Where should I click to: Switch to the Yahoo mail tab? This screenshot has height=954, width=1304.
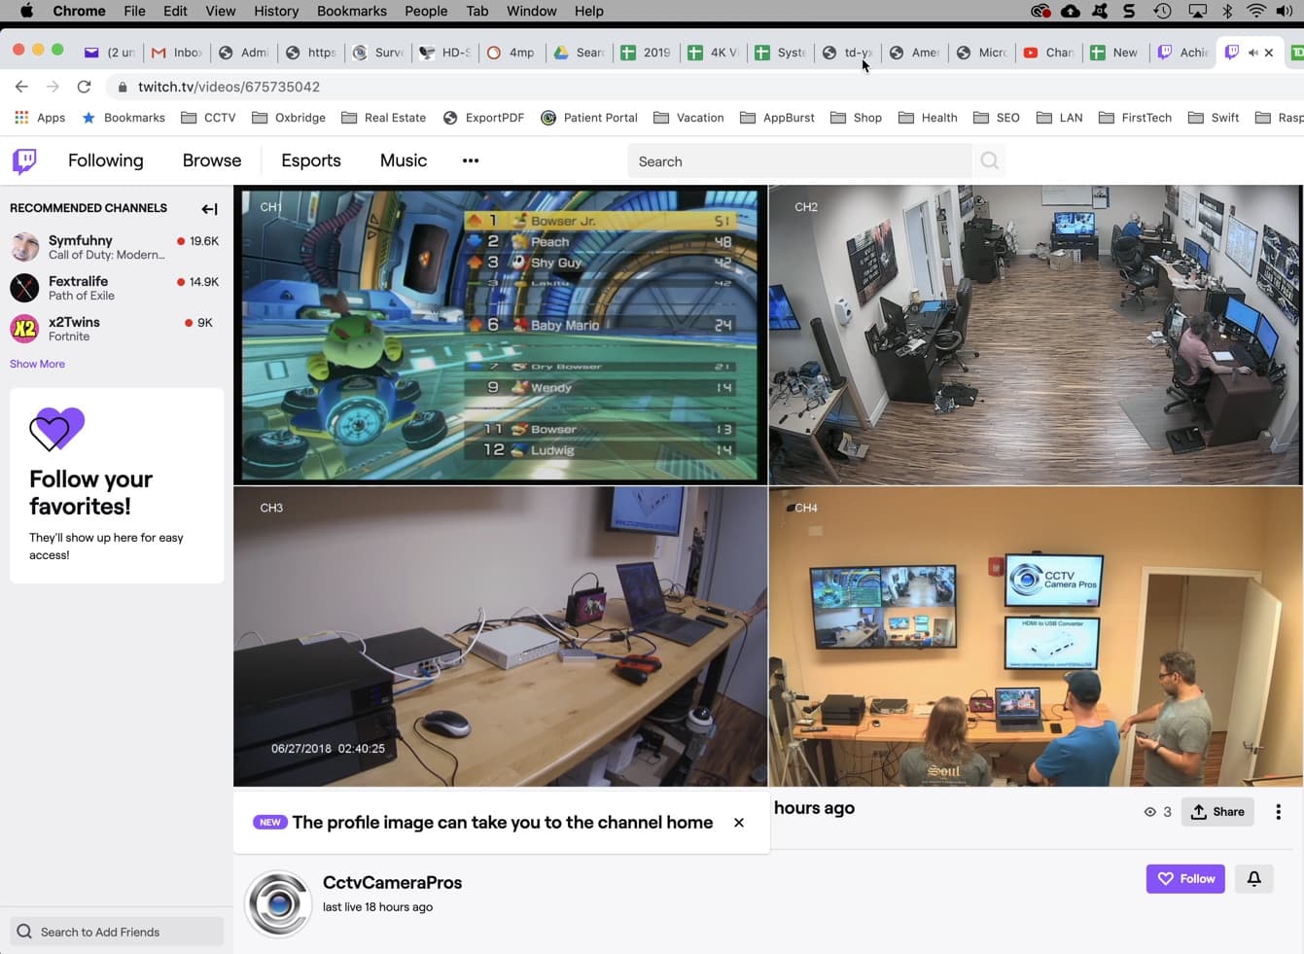tap(110, 53)
